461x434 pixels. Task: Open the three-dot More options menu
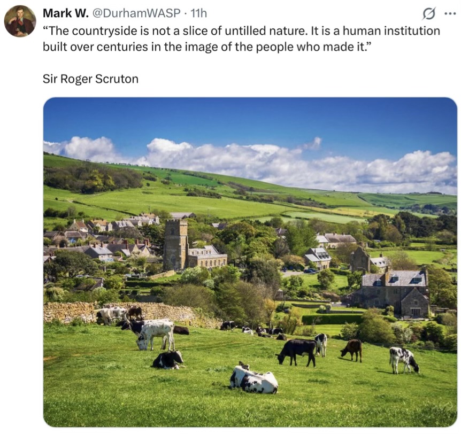(x=450, y=13)
